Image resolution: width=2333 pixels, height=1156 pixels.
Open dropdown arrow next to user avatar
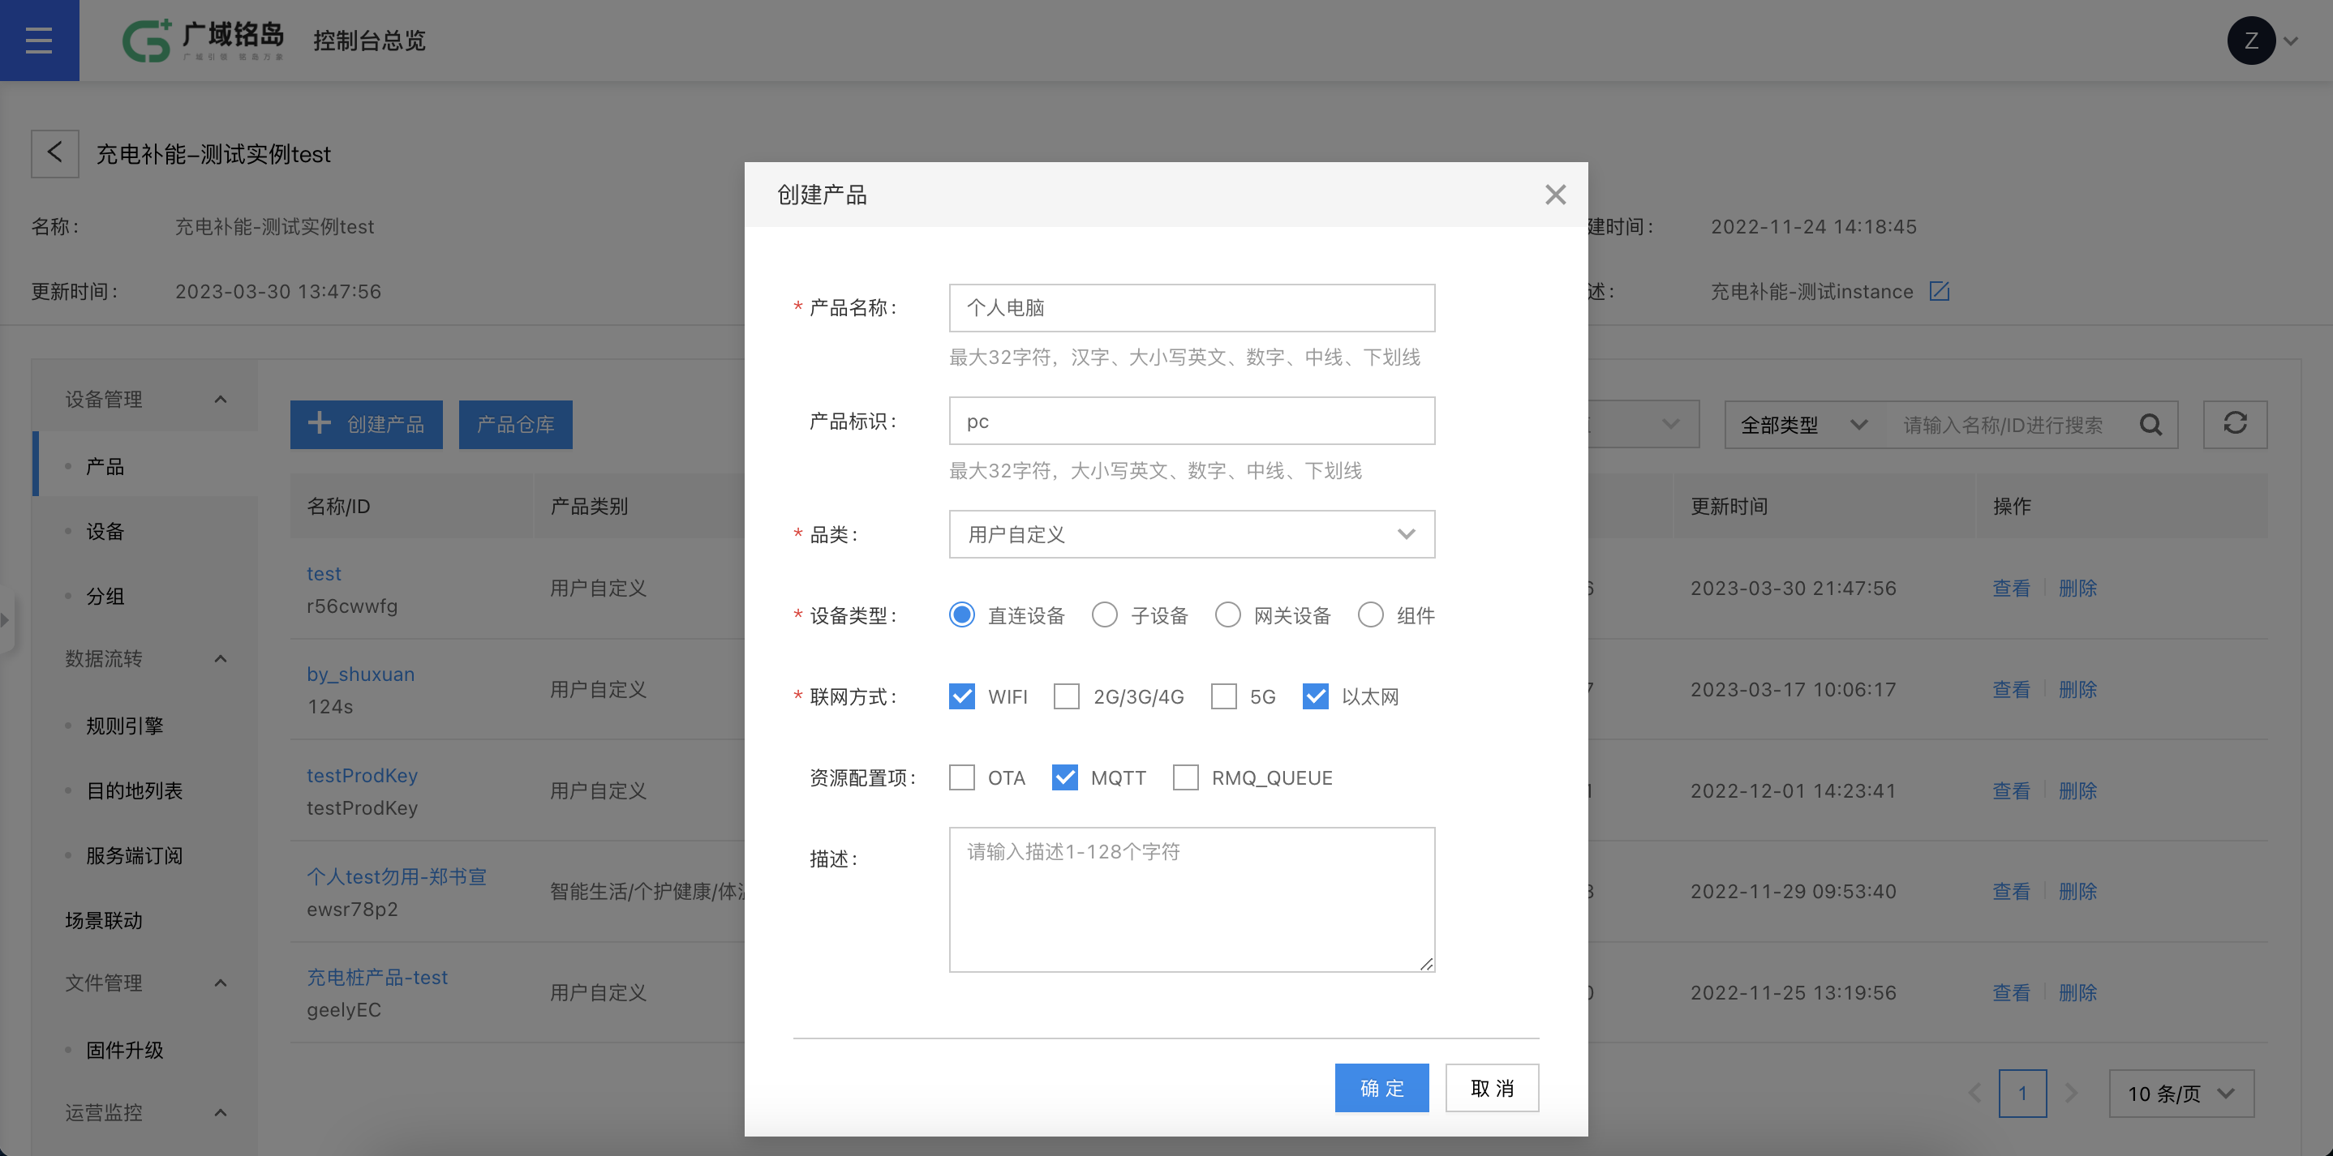point(2291,41)
